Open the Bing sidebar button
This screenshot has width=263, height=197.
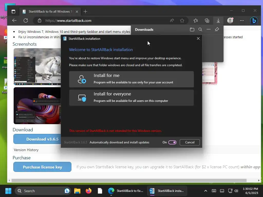coord(254,21)
